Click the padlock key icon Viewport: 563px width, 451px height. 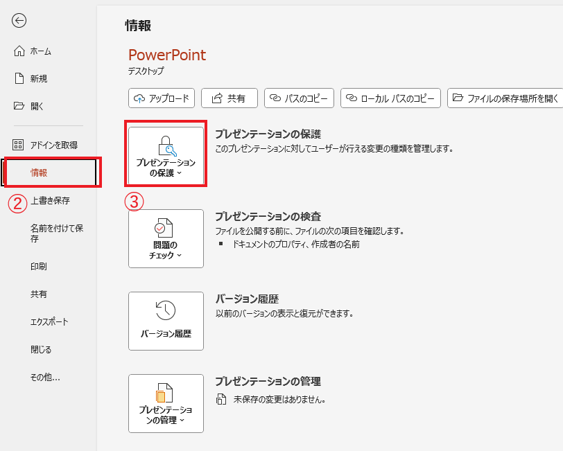167,145
